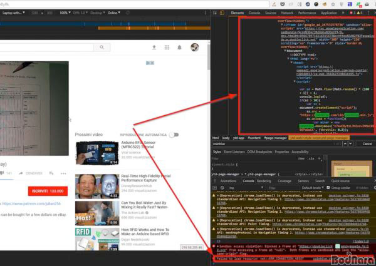376x266 pixels.
Task: Click the add to playlist icon
Action: pyautogui.click(x=51, y=173)
